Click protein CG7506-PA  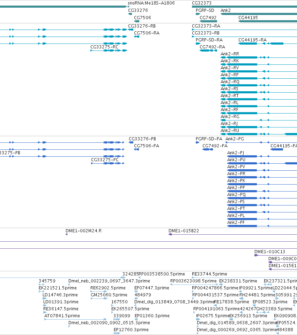147,146
